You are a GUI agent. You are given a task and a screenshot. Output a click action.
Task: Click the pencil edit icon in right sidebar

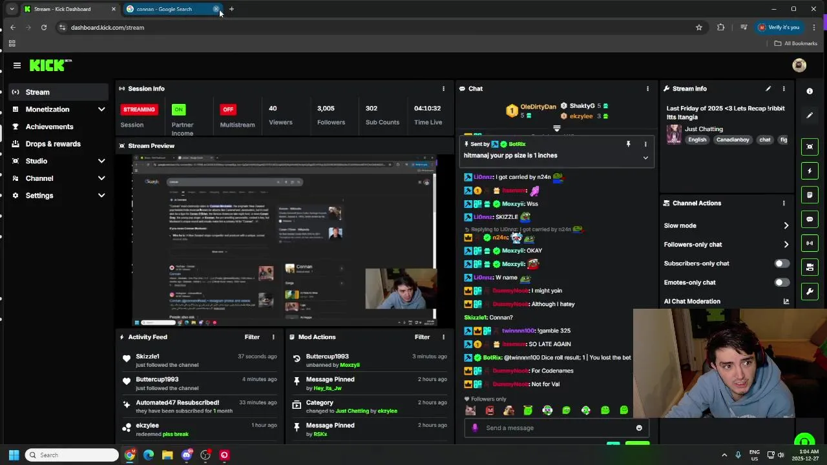coord(810,115)
